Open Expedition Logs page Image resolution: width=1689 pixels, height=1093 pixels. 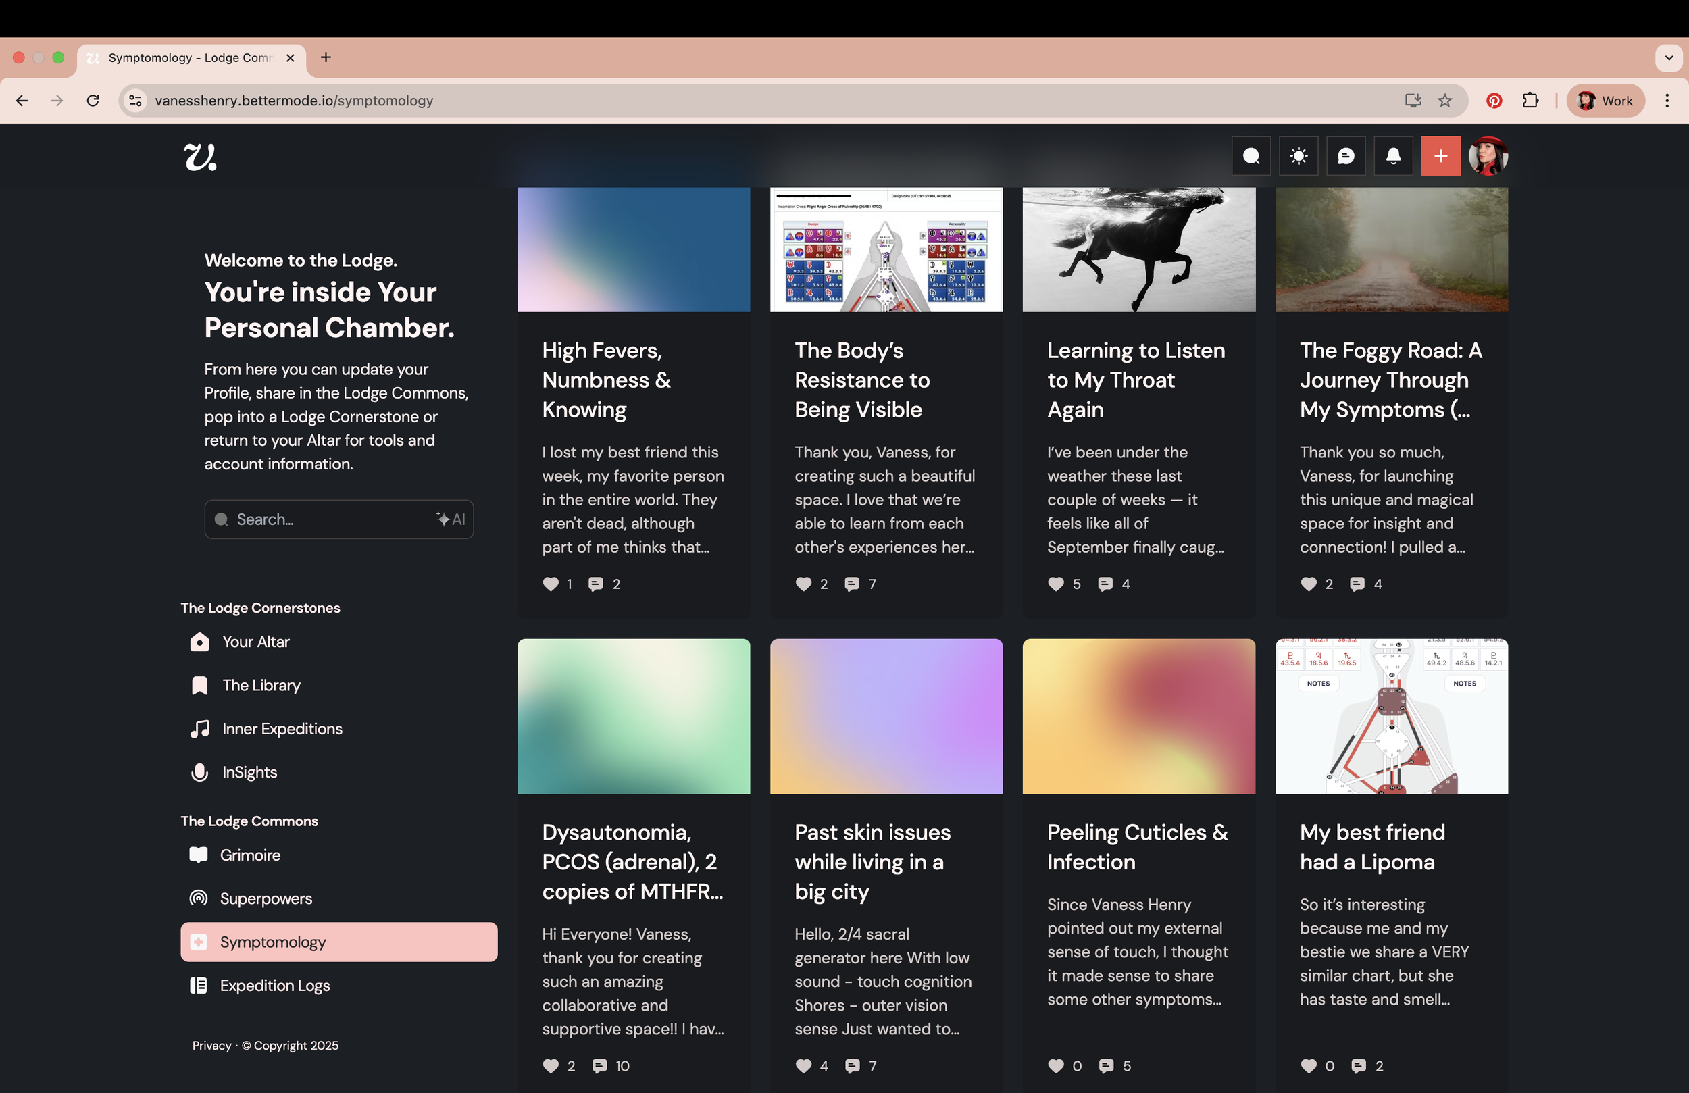coord(274,985)
